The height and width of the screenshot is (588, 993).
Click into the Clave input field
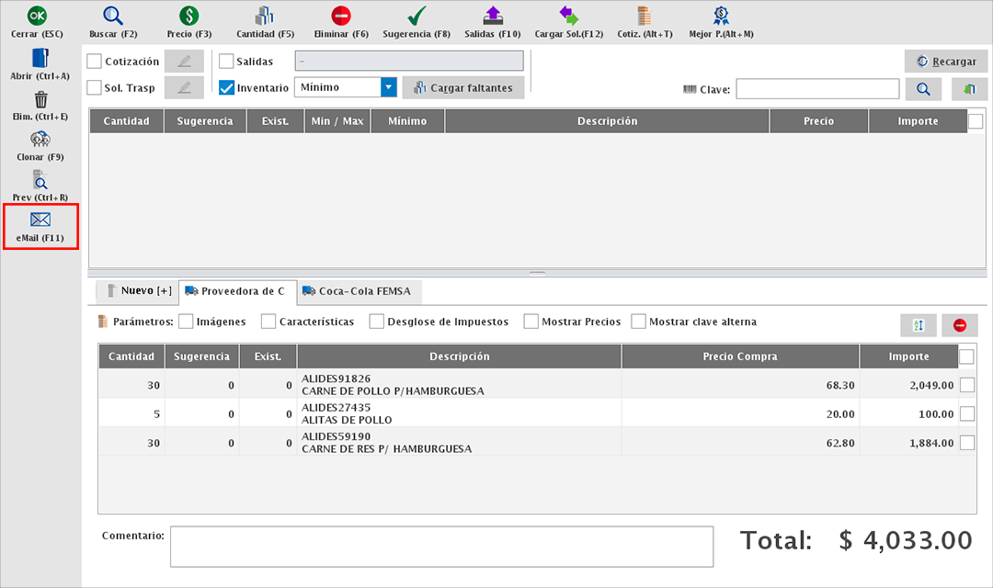(816, 89)
